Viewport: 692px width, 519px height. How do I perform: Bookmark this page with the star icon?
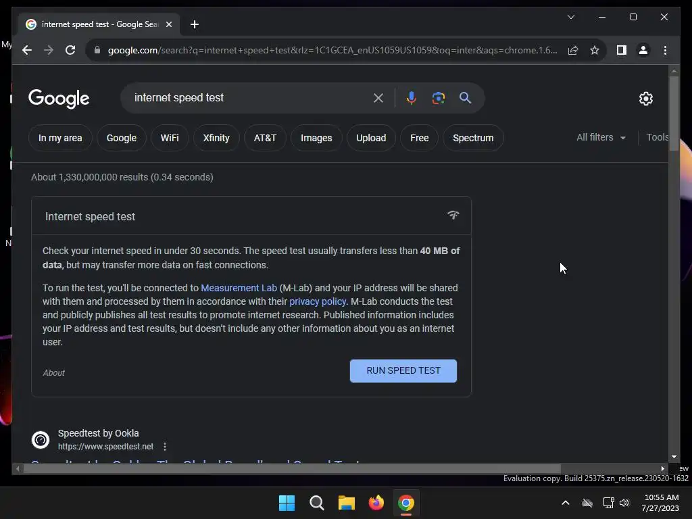click(595, 50)
